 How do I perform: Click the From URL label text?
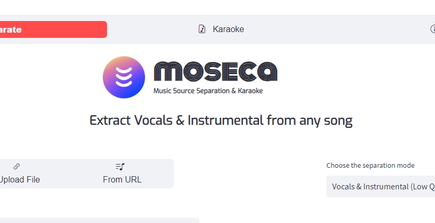(122, 179)
